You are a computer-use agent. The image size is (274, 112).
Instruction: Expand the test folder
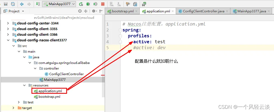point(19,102)
